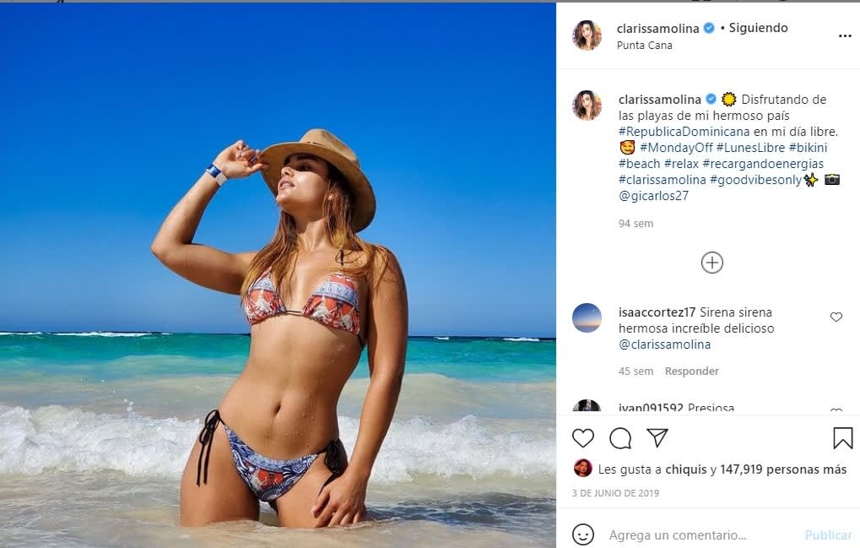Open Punta Cana location link
The width and height of the screenshot is (860, 548).
click(645, 46)
